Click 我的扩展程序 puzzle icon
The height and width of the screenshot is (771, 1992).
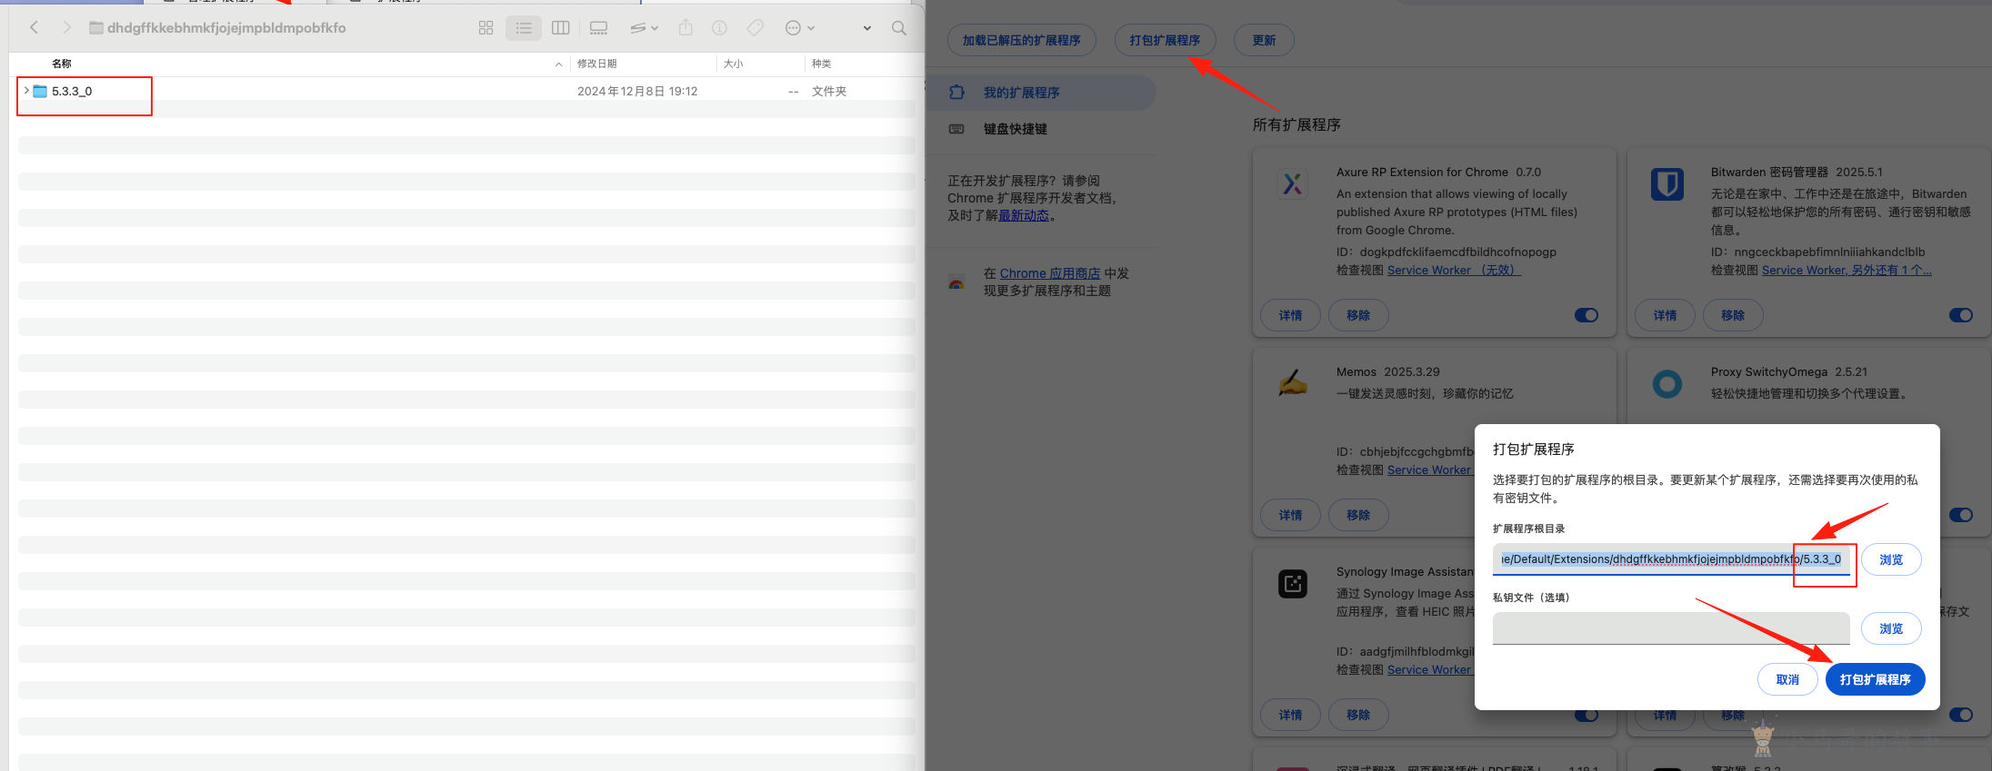pyautogui.click(x=956, y=93)
